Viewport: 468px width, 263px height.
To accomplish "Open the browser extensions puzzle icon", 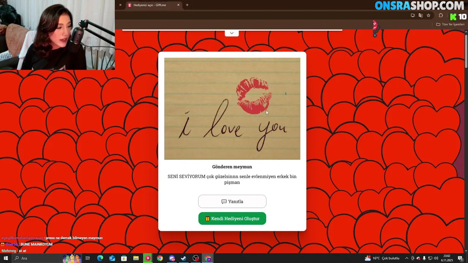I will tap(441, 15).
